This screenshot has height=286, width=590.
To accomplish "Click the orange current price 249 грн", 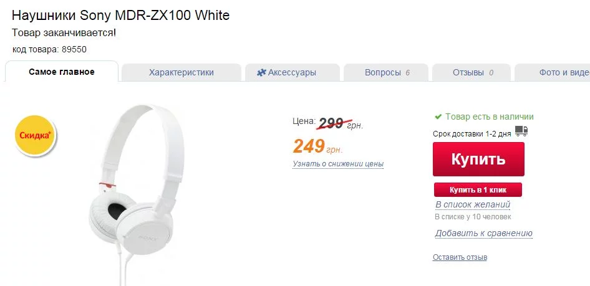I will [317, 147].
